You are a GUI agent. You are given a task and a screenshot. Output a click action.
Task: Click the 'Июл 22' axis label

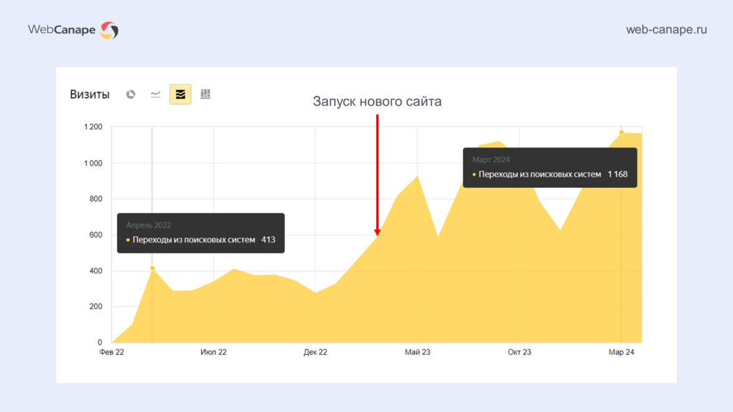coord(214,352)
